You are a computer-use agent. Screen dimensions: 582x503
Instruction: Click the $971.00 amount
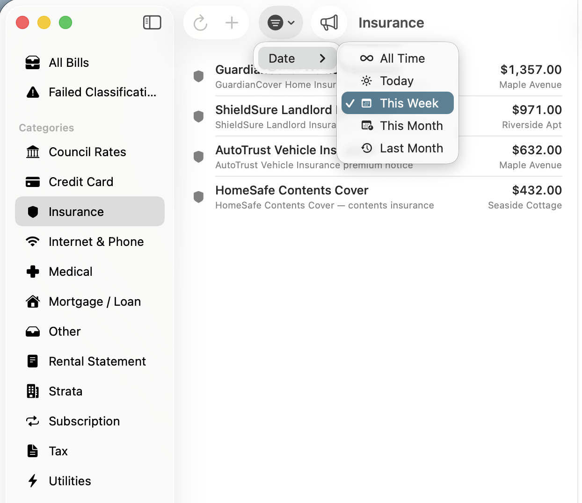[x=537, y=110]
